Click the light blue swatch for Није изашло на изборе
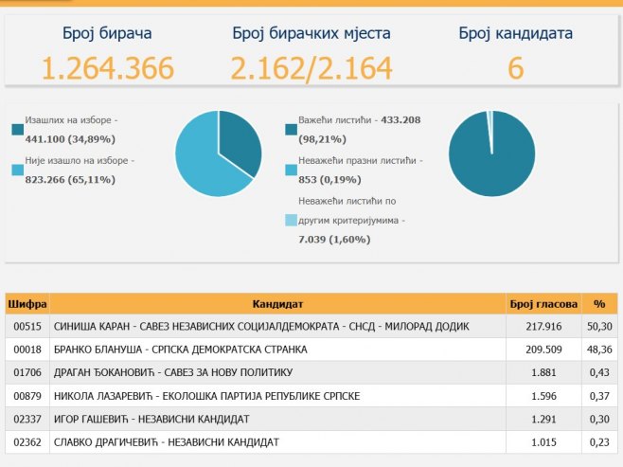The image size is (623, 467). 19,170
